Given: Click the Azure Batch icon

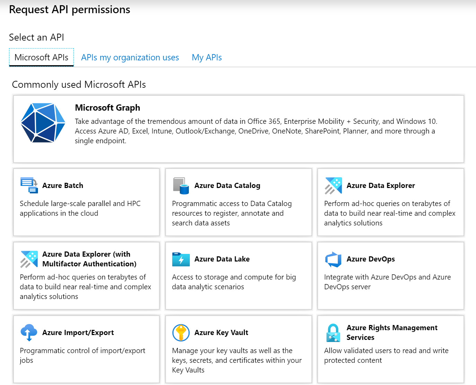Looking at the screenshot, I should click(29, 185).
